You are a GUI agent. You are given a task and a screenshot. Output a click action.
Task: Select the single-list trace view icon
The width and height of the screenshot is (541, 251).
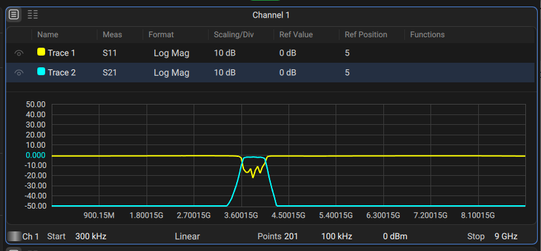(14, 14)
